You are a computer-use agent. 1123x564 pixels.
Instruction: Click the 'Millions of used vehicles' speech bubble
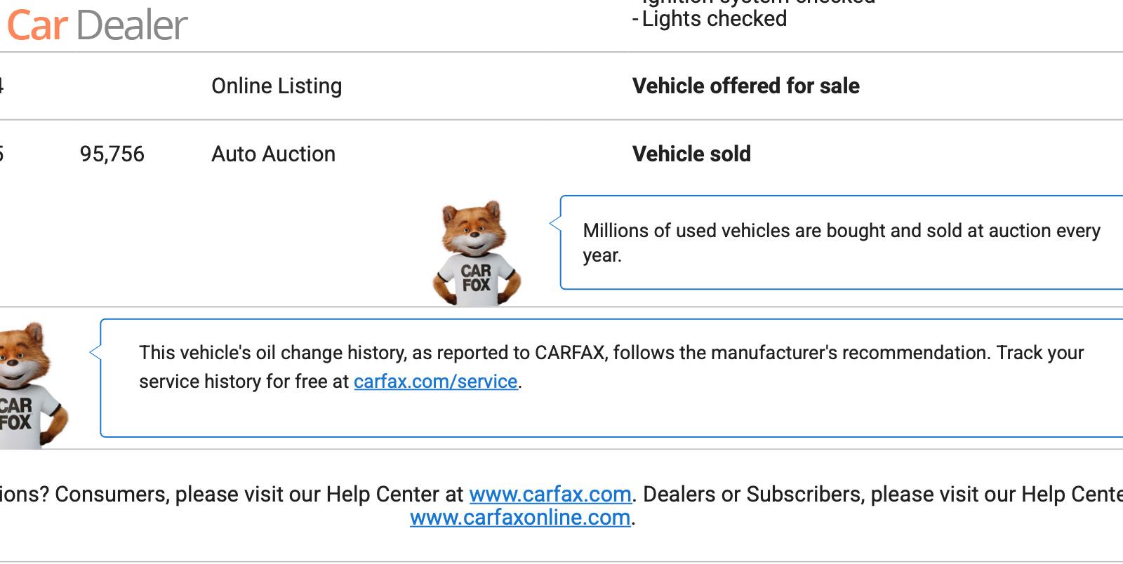[x=841, y=243]
